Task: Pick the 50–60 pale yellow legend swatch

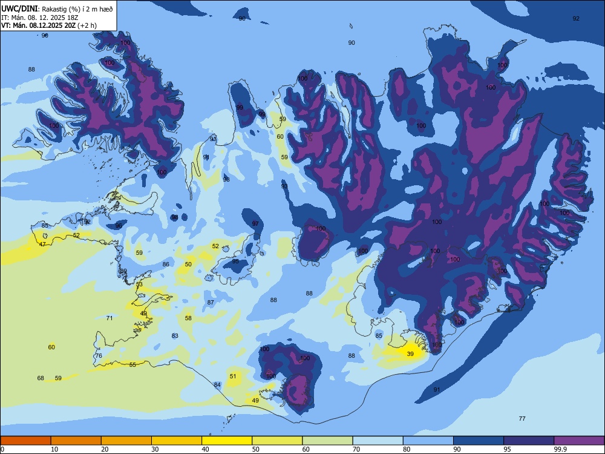Action: point(277,441)
